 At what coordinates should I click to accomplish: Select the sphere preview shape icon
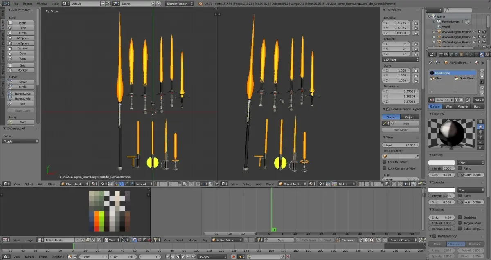[482, 127]
